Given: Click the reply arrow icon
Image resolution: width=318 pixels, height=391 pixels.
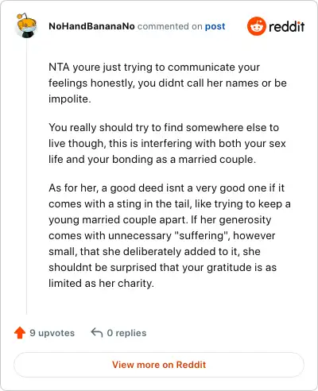Looking at the screenshot, I should pyautogui.click(x=97, y=333).
